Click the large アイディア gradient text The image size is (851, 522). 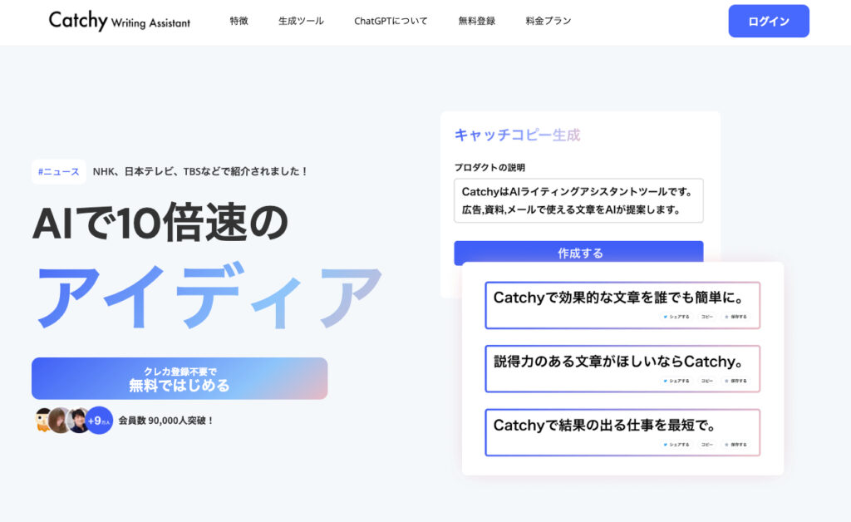tap(209, 296)
